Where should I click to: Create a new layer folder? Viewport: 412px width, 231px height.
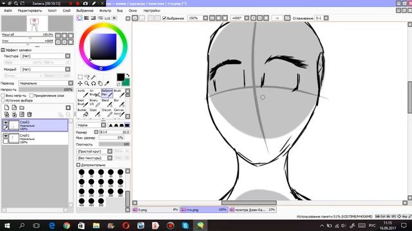tap(22, 108)
